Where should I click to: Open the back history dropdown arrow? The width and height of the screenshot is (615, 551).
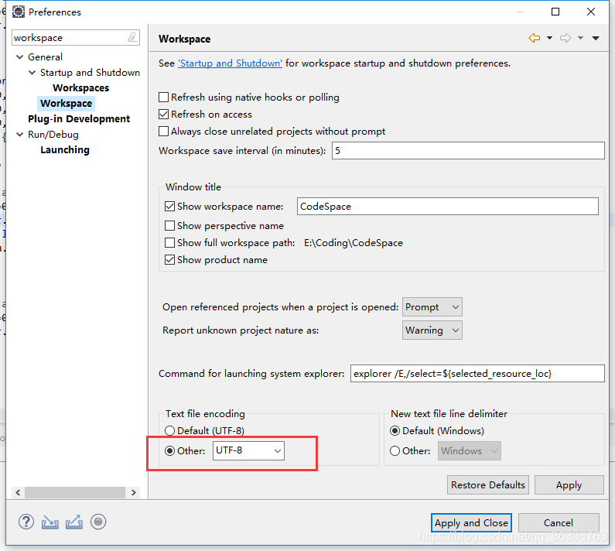pos(549,38)
